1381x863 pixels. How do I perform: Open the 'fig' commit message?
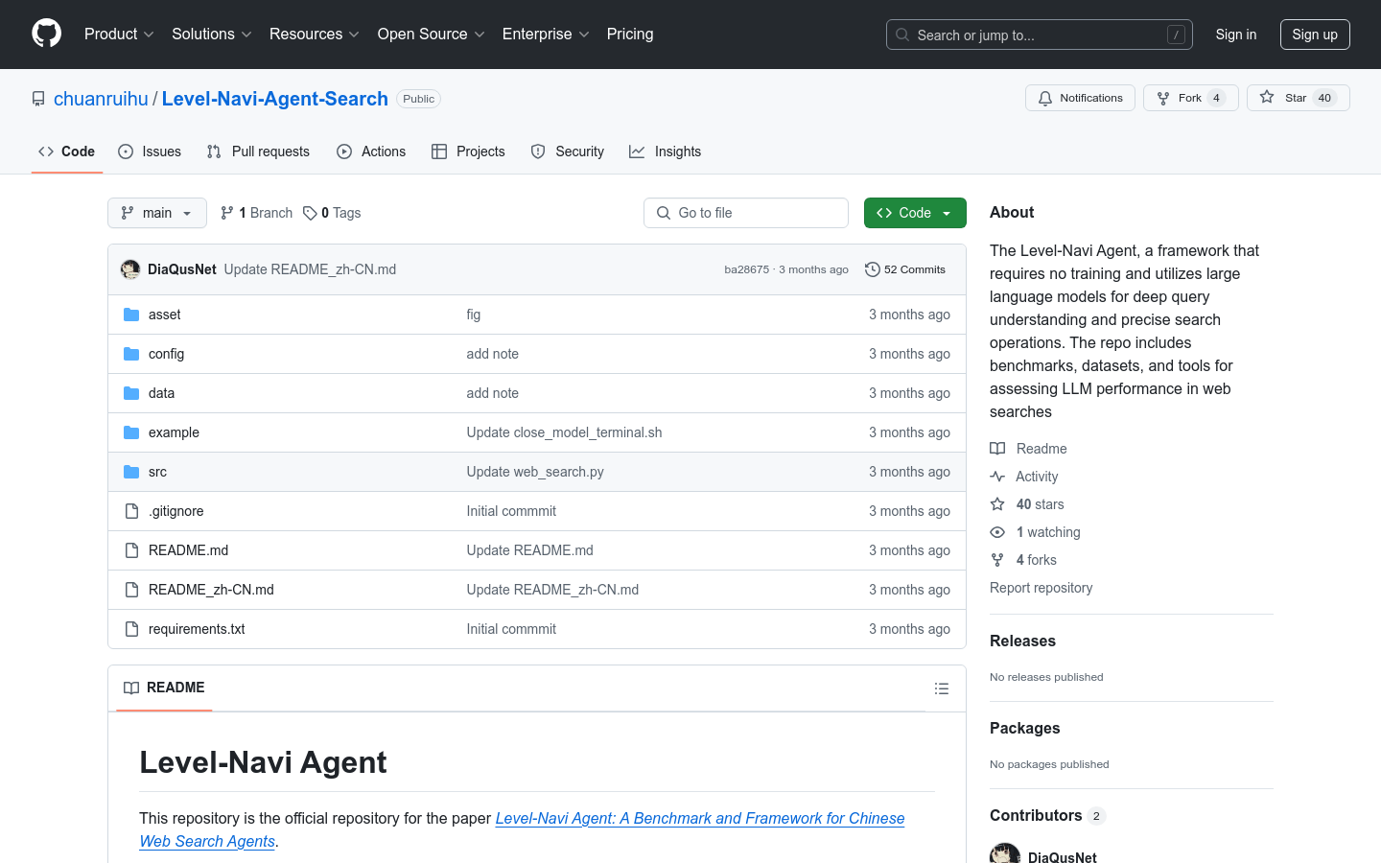point(474,315)
